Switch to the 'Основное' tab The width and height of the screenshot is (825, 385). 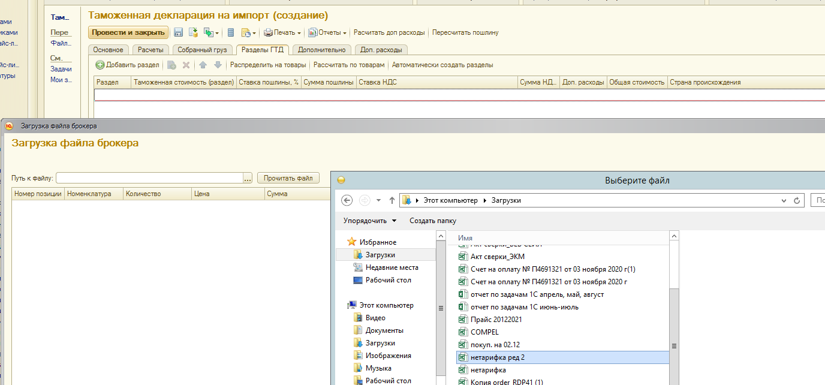(x=109, y=50)
